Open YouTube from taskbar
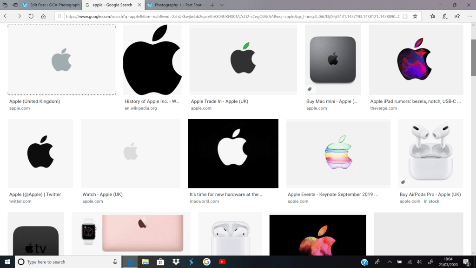 point(222,261)
